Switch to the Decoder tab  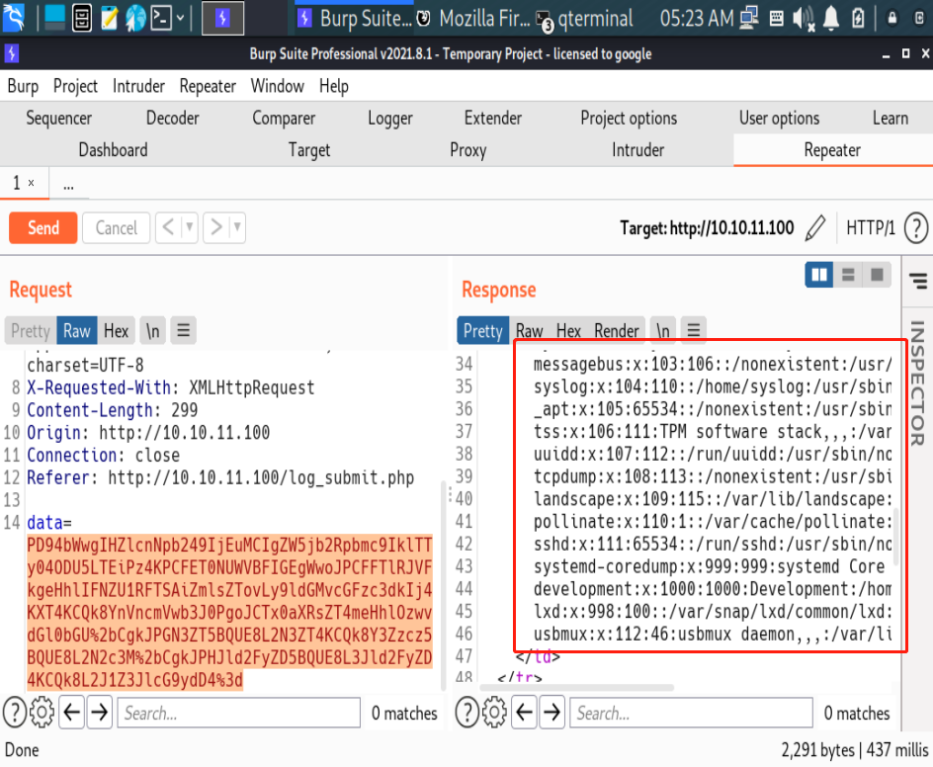pos(173,119)
